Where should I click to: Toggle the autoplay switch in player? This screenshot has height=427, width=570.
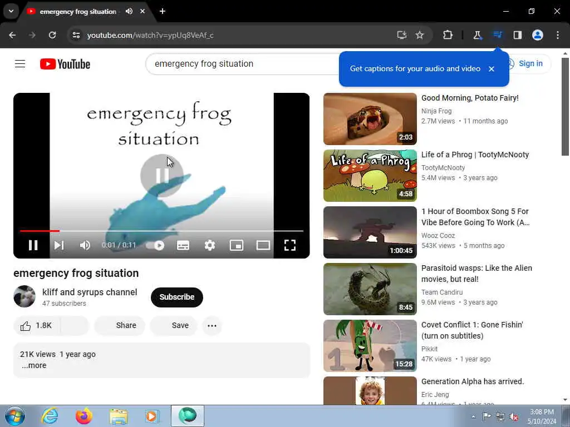point(155,245)
